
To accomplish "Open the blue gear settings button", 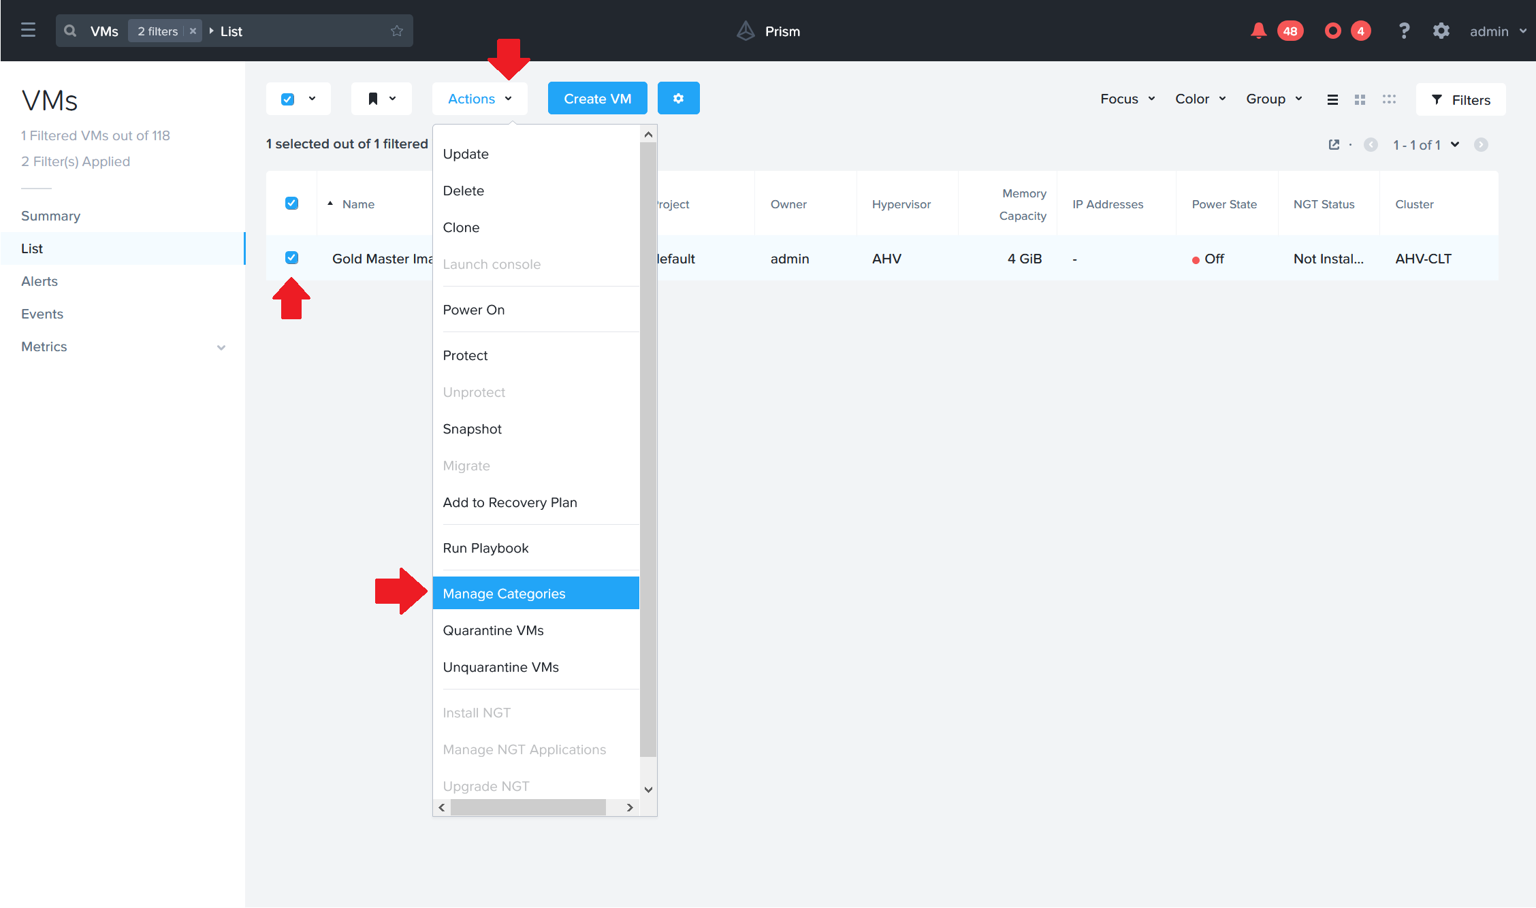I will (678, 99).
